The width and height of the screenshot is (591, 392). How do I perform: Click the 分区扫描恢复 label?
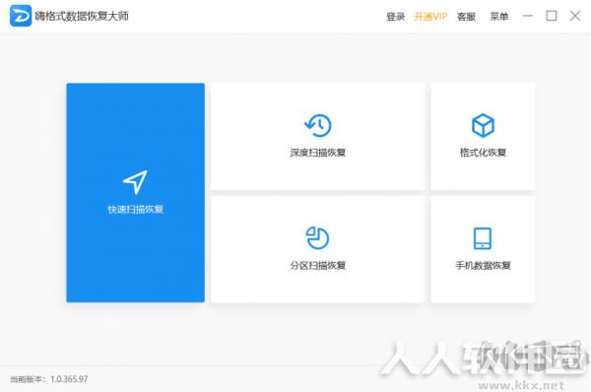[x=318, y=265]
